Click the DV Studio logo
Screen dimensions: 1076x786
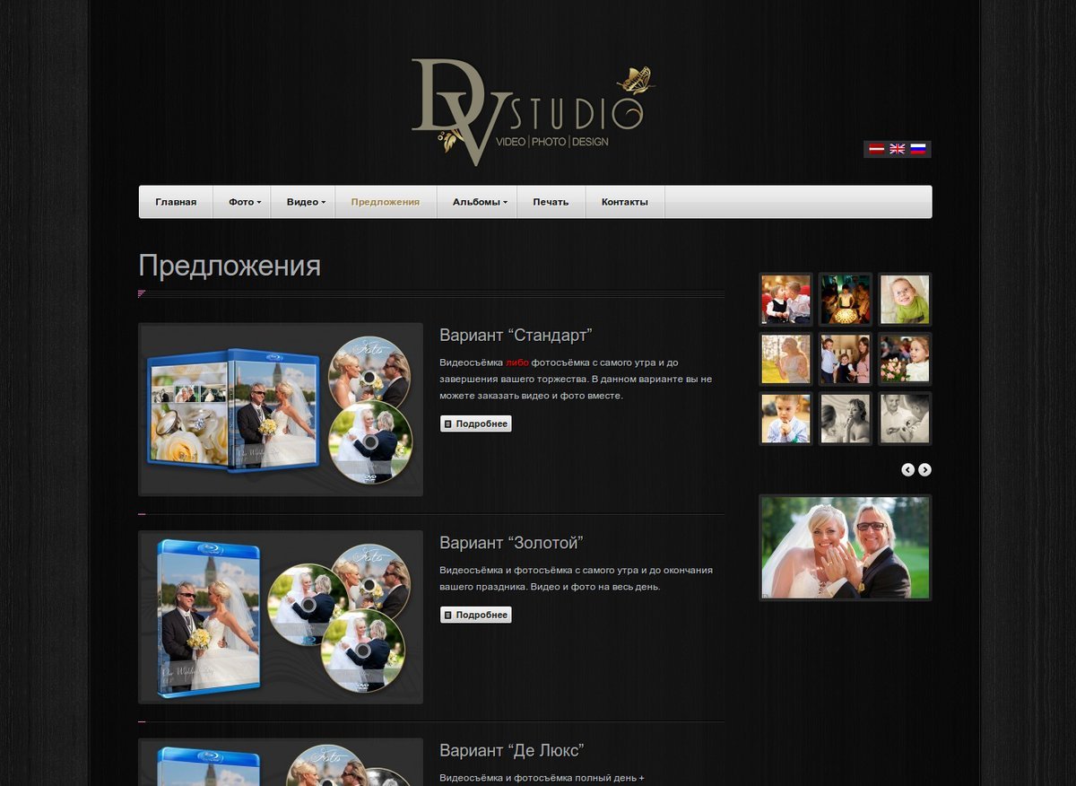coord(526,110)
